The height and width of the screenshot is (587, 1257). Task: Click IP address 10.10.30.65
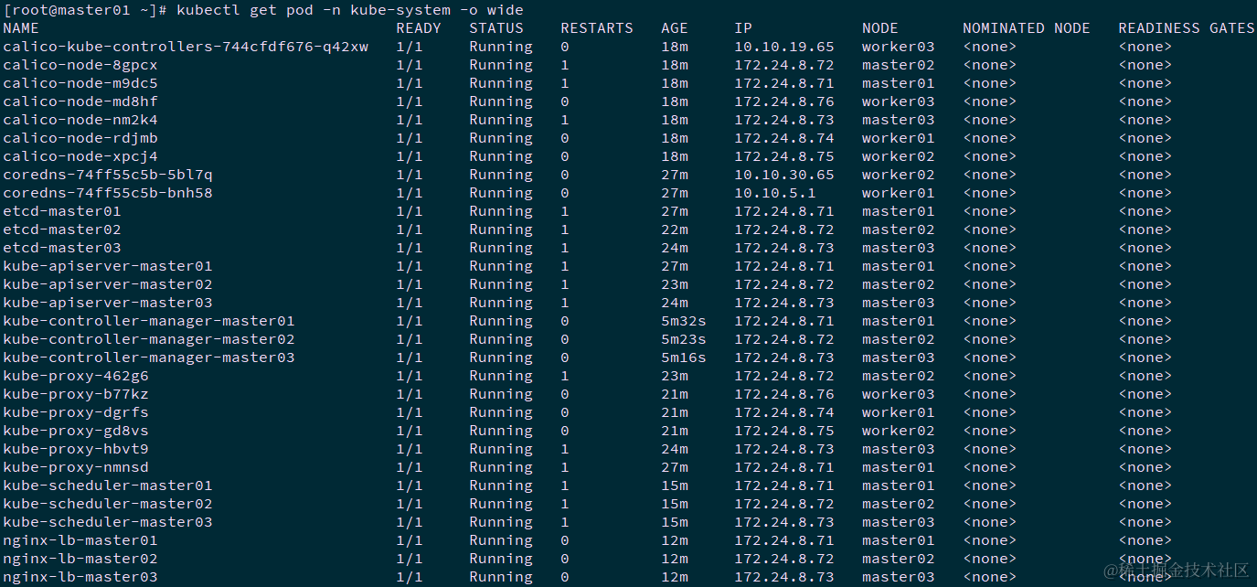[x=784, y=175]
